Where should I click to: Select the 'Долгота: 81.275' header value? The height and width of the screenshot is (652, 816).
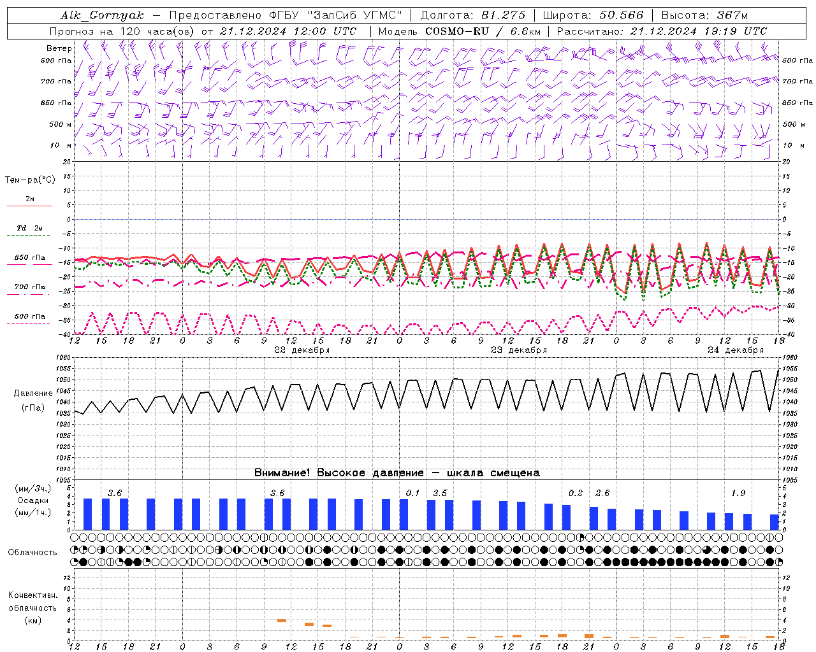point(473,15)
